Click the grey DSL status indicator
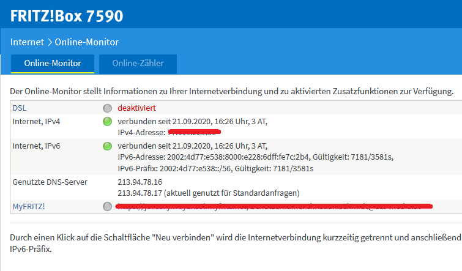 107,108
